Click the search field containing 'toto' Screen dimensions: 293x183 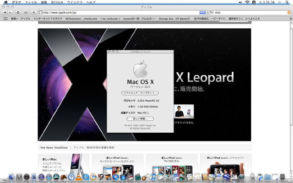[x=250, y=12]
